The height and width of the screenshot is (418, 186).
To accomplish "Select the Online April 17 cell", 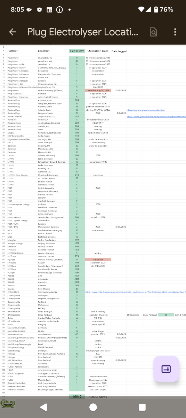I will pos(98,324).
